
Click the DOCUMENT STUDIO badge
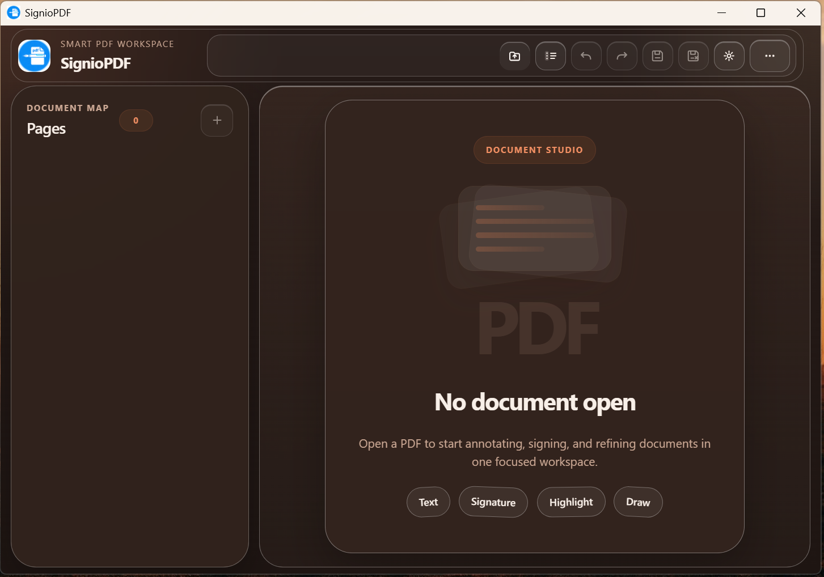point(534,150)
